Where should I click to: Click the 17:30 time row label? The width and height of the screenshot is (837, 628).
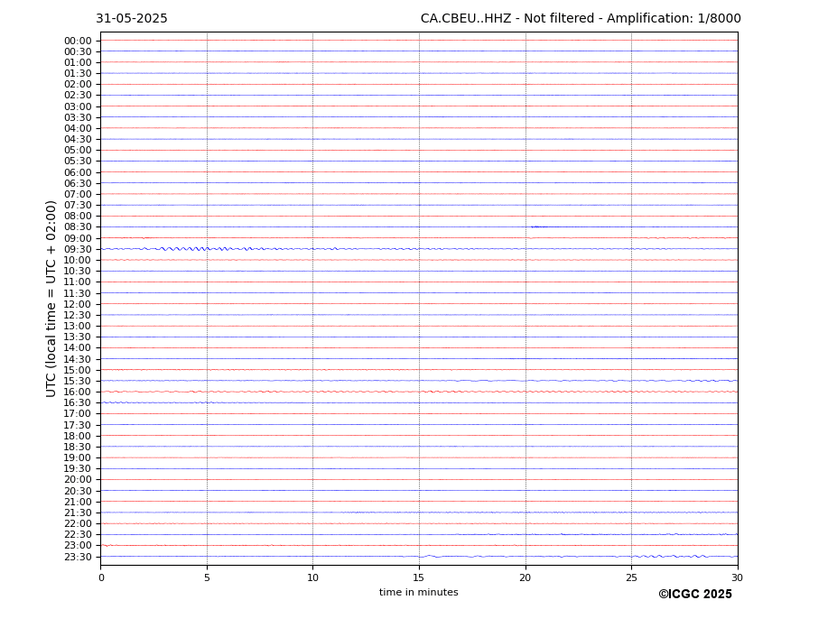click(78, 425)
